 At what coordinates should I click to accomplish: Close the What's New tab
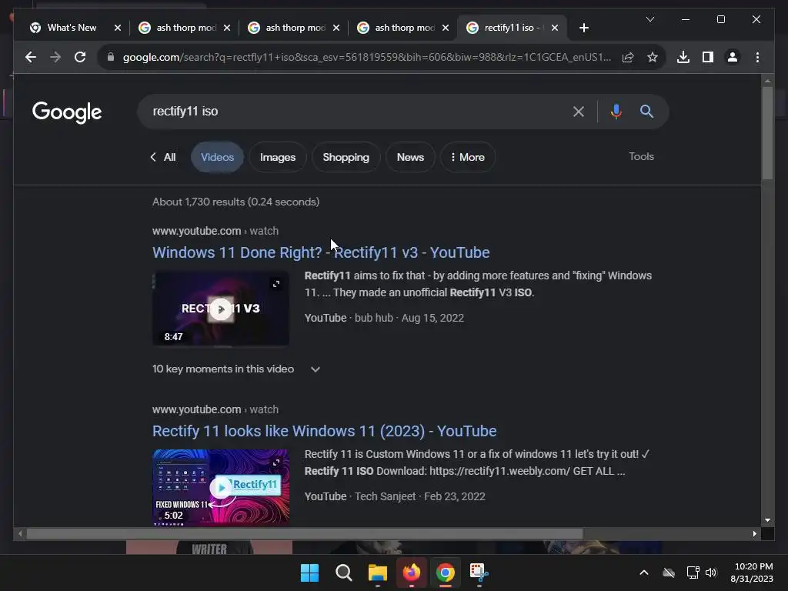point(118,28)
